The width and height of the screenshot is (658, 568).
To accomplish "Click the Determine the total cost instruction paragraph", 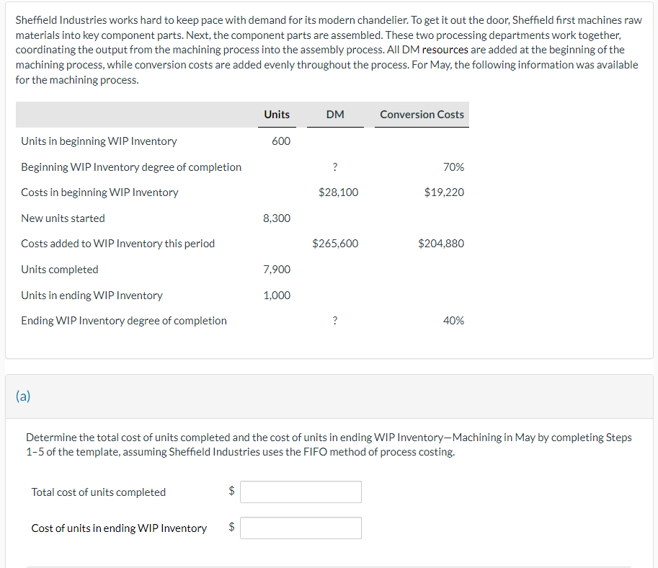I will click(329, 445).
